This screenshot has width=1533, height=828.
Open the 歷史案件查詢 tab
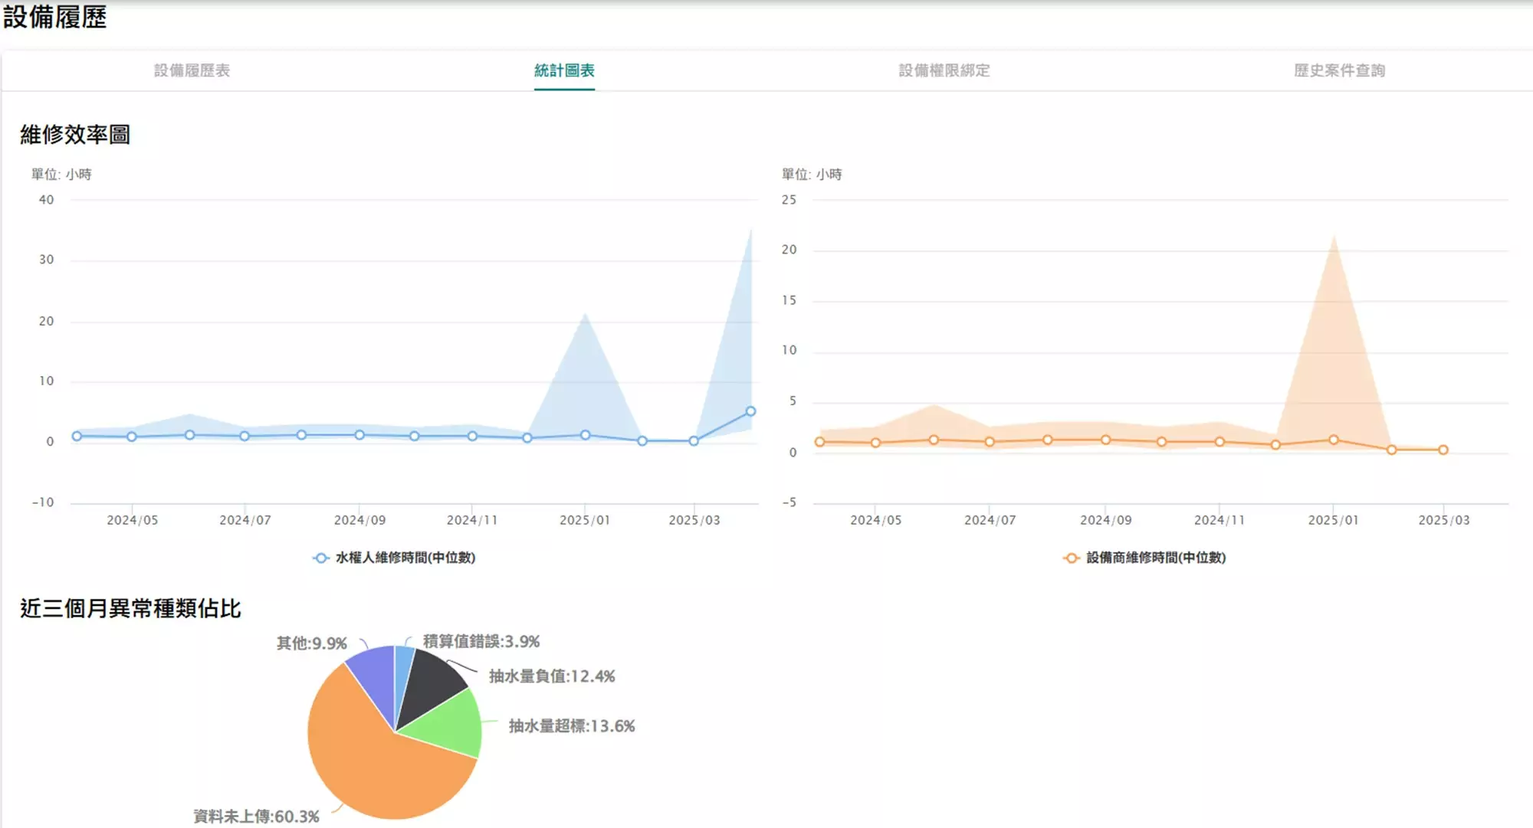pyautogui.click(x=1339, y=70)
